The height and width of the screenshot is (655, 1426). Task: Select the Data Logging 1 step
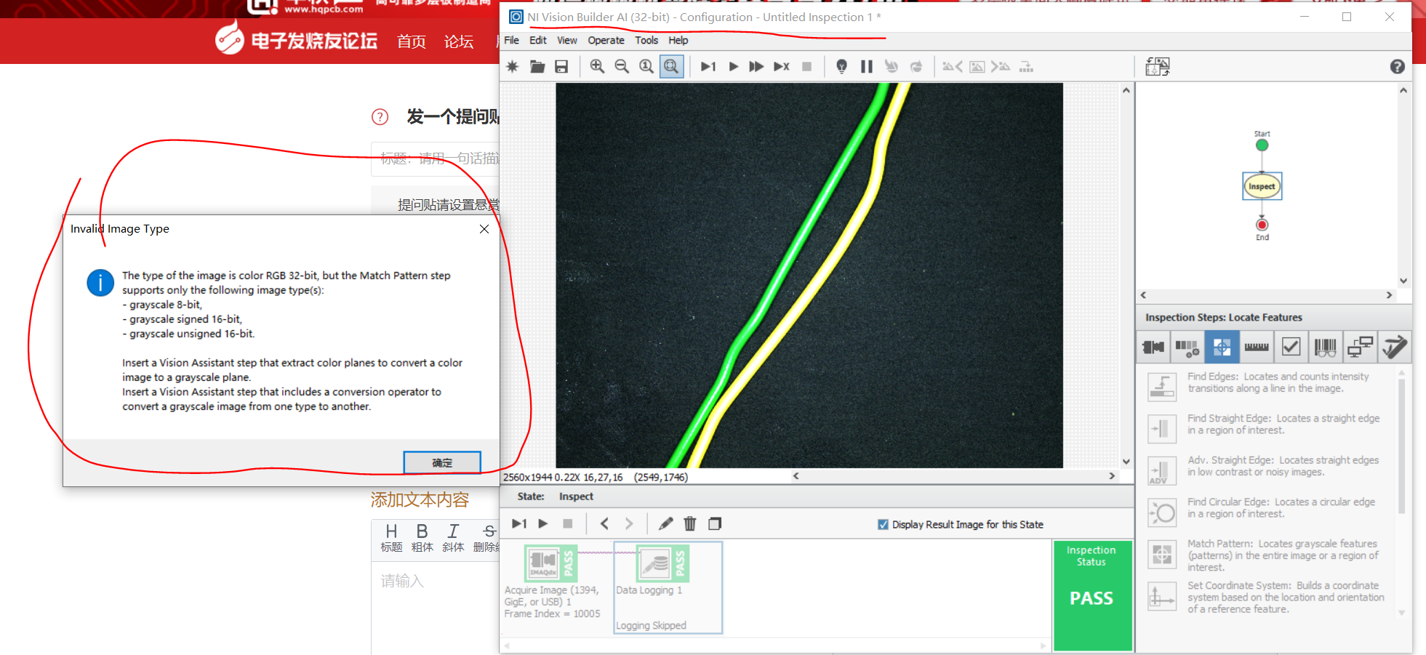668,587
